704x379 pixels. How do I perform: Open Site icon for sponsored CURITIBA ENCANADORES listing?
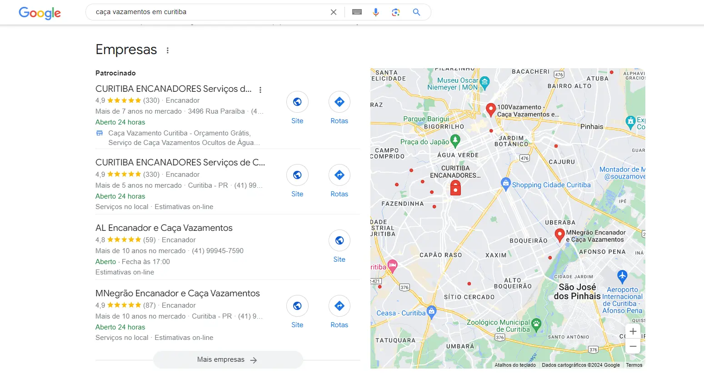point(297,102)
